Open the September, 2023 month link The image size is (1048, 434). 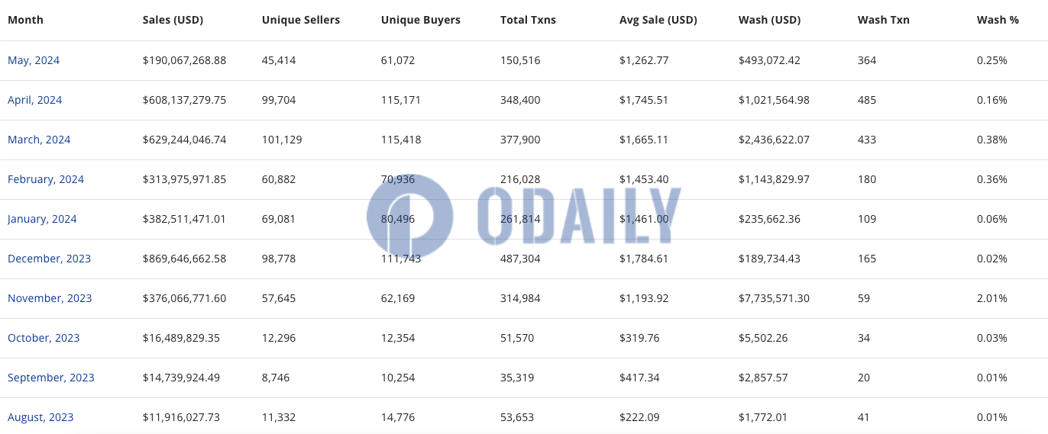tap(51, 378)
